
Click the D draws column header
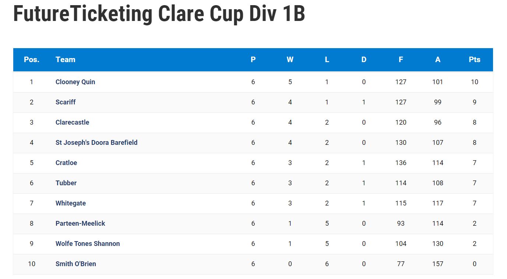pyautogui.click(x=364, y=60)
